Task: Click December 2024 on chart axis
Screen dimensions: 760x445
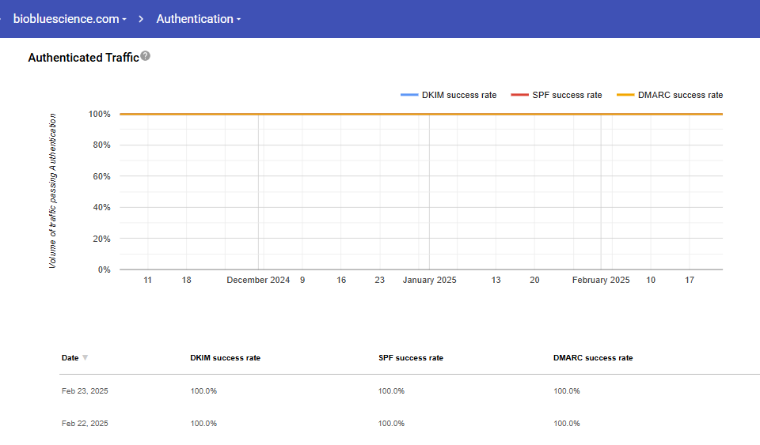Action: point(258,280)
